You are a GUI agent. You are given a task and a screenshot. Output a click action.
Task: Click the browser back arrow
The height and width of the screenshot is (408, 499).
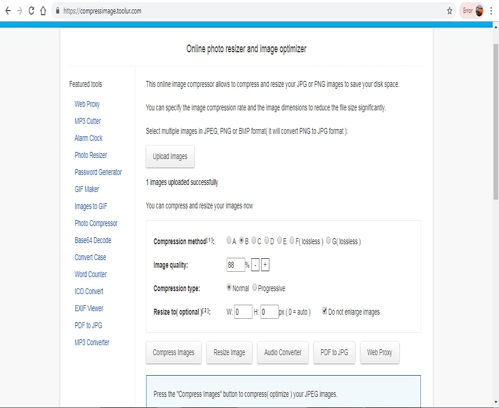pyautogui.click(x=8, y=11)
